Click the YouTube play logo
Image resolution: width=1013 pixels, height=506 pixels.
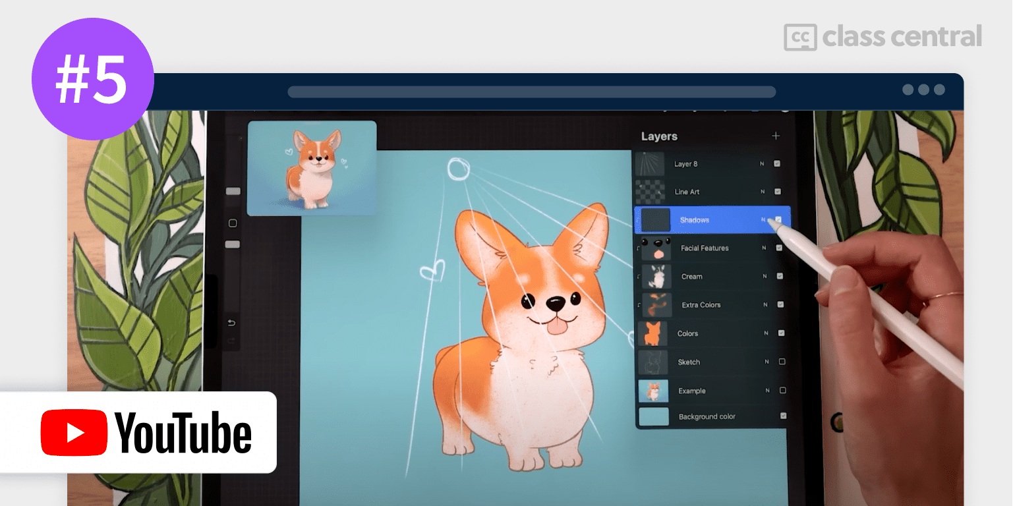click(x=74, y=432)
